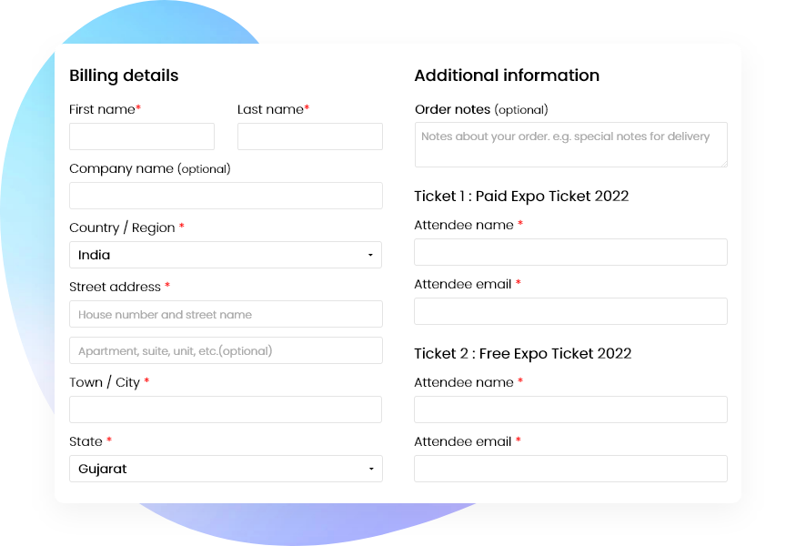Select the Company name optional field
This screenshot has height=546, width=796.
(226, 196)
